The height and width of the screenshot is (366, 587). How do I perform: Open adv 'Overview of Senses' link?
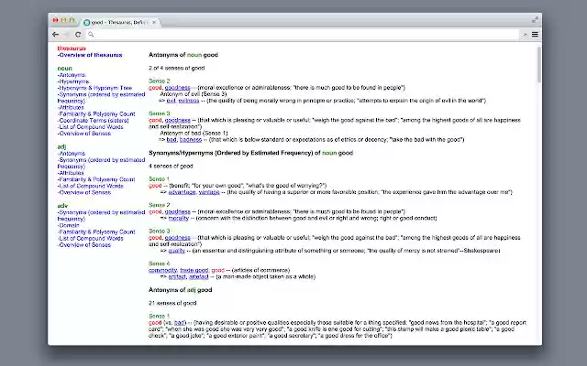(84, 245)
